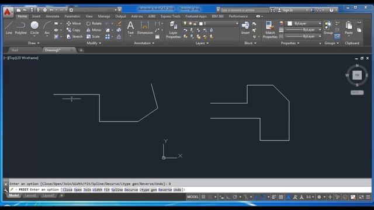Click Match Properties tool

pos(270,30)
